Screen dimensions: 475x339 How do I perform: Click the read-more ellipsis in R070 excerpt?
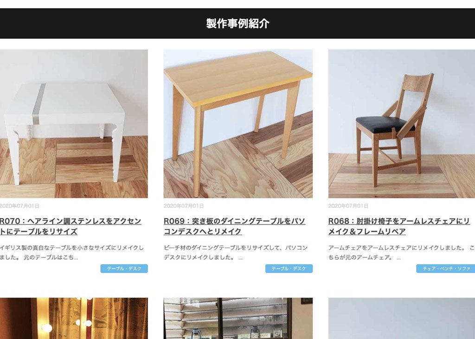pyautogui.click(x=76, y=258)
